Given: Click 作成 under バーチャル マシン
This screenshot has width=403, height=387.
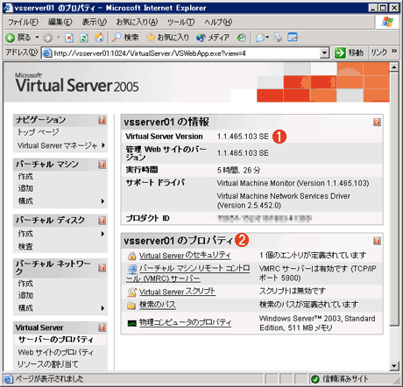Looking at the screenshot, I should 25,177.
